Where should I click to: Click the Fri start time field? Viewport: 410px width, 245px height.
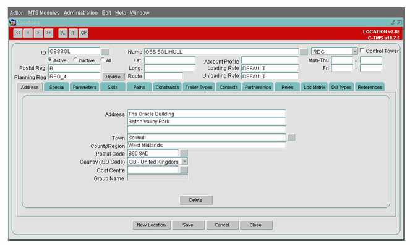tap(342, 68)
